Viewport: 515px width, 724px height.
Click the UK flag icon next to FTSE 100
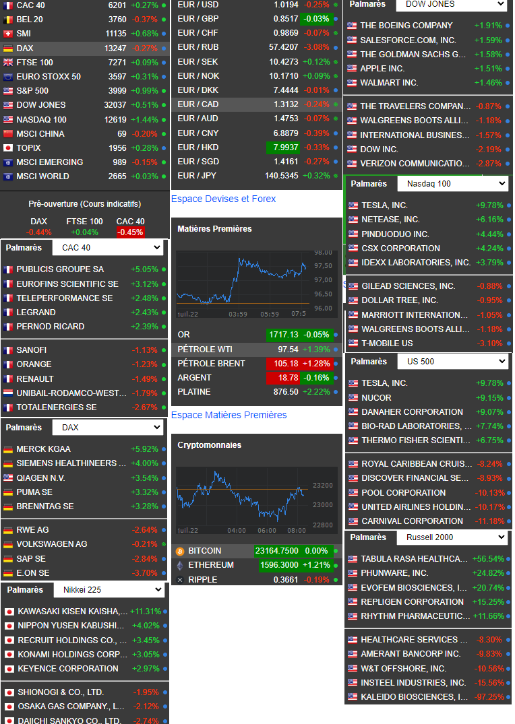[8, 63]
